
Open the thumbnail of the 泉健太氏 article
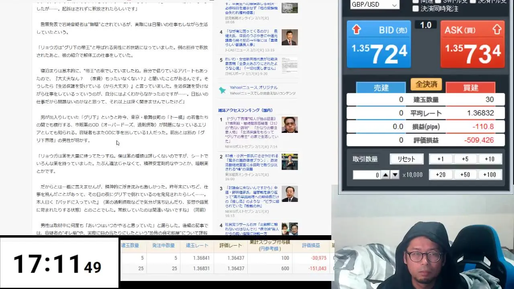point(290,37)
